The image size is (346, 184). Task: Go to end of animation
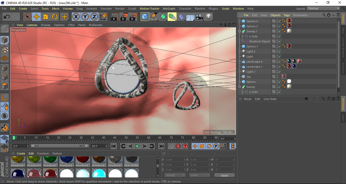[x=161, y=146]
